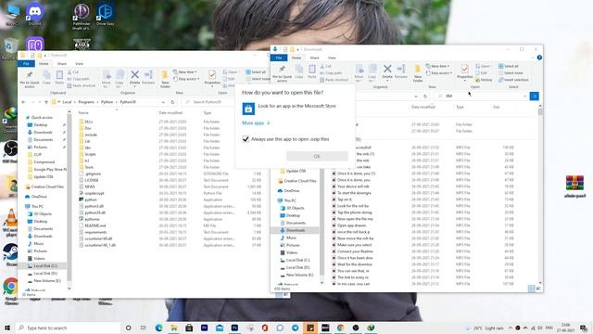The image size is (593, 334).
Task: Click the Date modified header in Downloads window
Action: click(423, 107)
